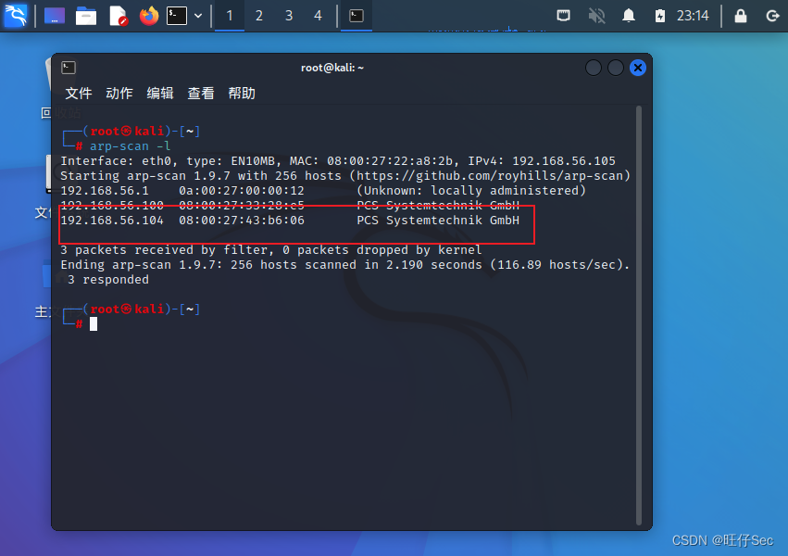
Task: Toggle the muted volume tray icon
Action: 596,16
